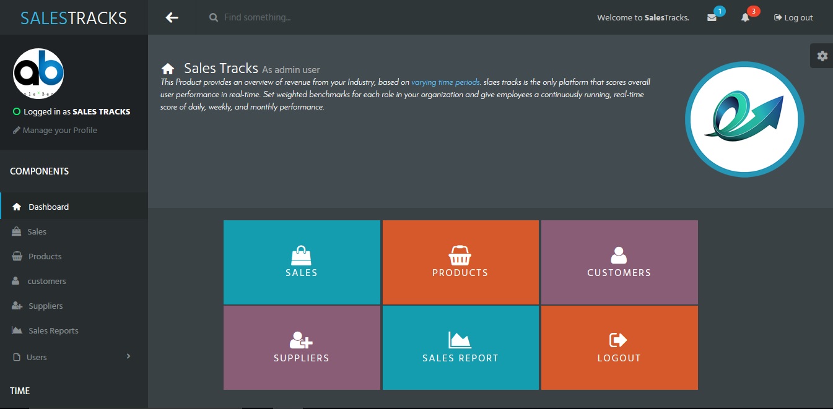The width and height of the screenshot is (833, 409).
Task: Select Dashboard in the sidebar
Action: coord(74,207)
